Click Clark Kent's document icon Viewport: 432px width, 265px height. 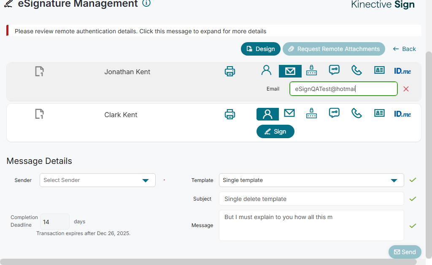click(x=39, y=114)
